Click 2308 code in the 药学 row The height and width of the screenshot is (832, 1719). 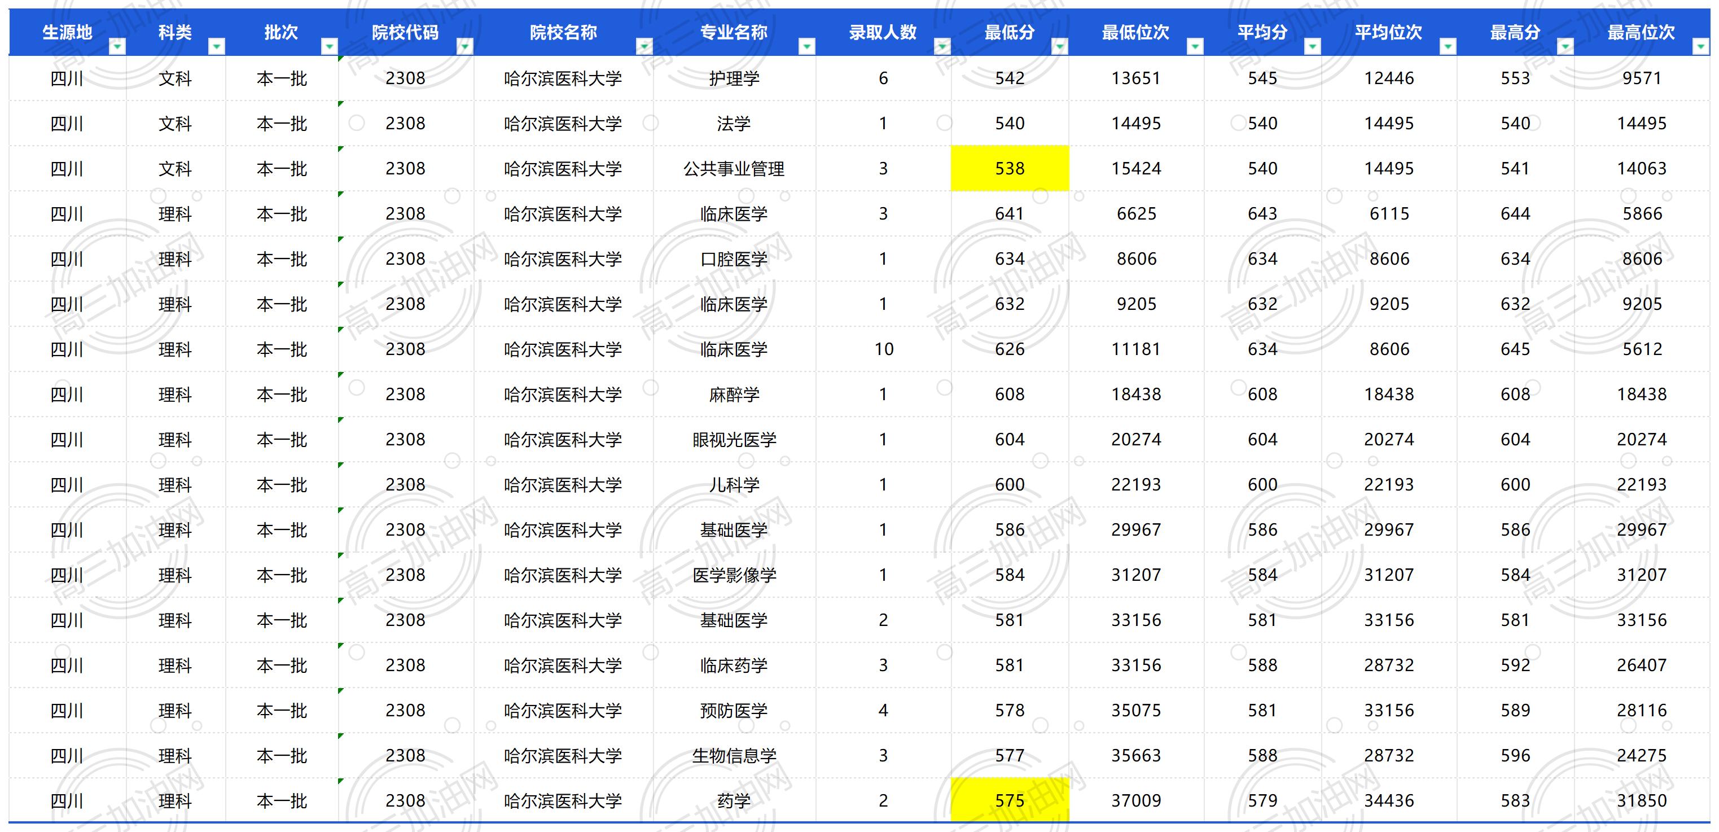click(406, 800)
